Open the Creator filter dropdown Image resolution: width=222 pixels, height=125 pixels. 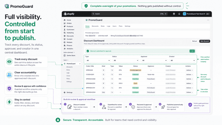click(182, 60)
